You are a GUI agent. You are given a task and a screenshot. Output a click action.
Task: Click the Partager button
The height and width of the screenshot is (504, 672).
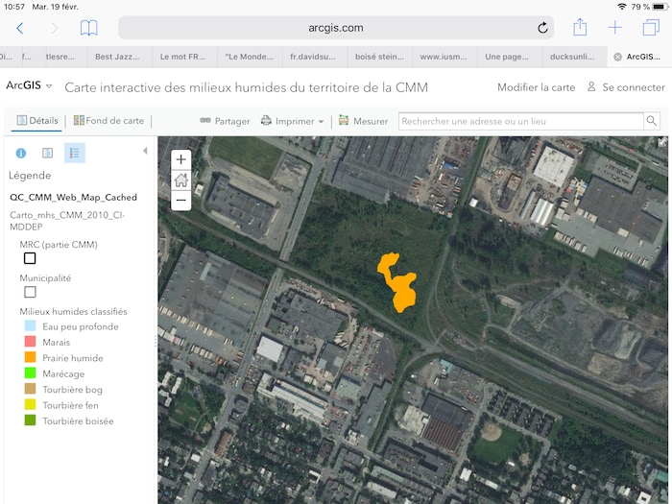click(x=225, y=122)
